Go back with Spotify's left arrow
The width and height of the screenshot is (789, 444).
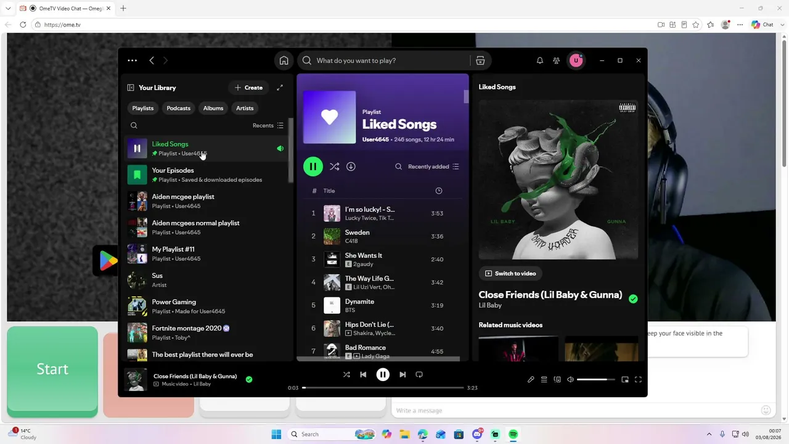pyautogui.click(x=152, y=60)
